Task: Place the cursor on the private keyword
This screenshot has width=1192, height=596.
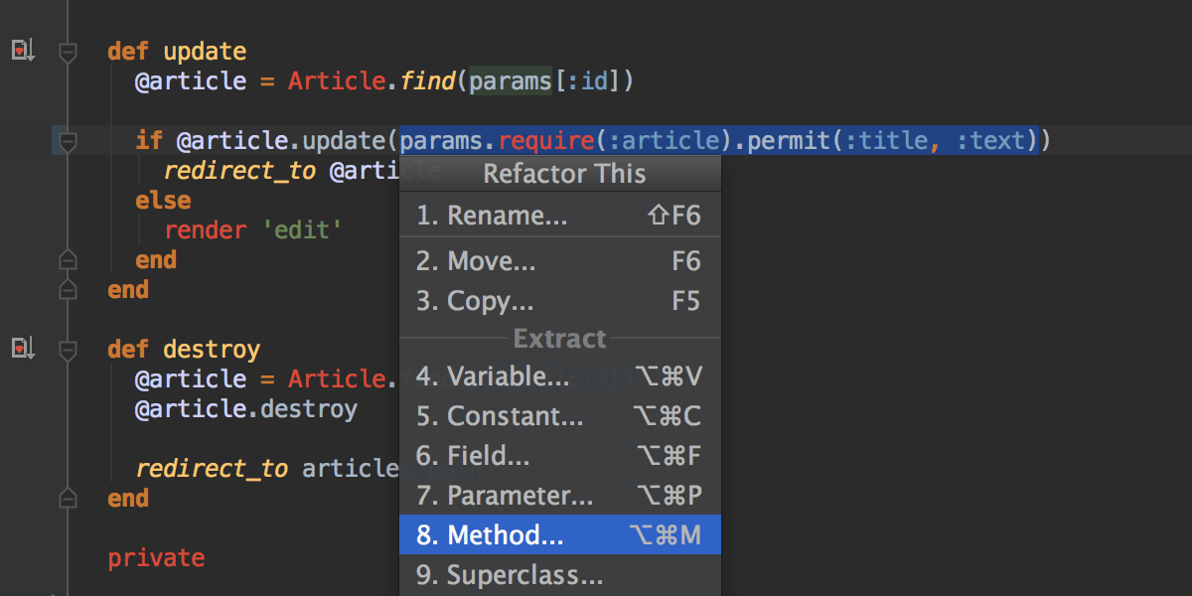Action: tap(156, 558)
